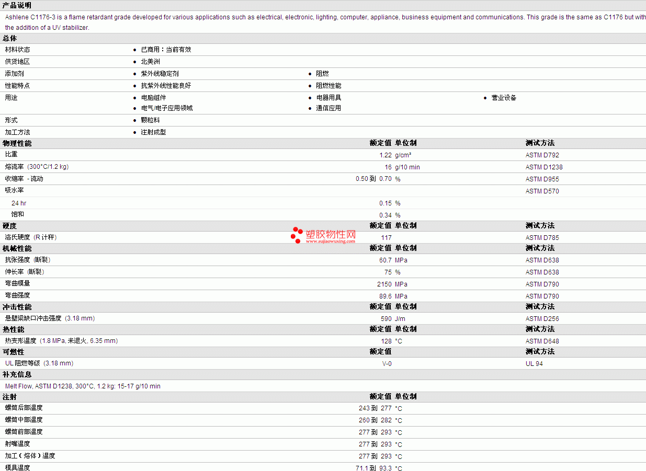Viewport: 646px width, 471px height.
Task: Select the 16 g/10 min melt flow value
Action: pyautogui.click(x=402, y=167)
